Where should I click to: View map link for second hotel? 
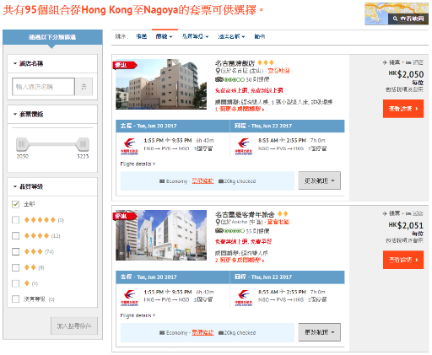278,222
